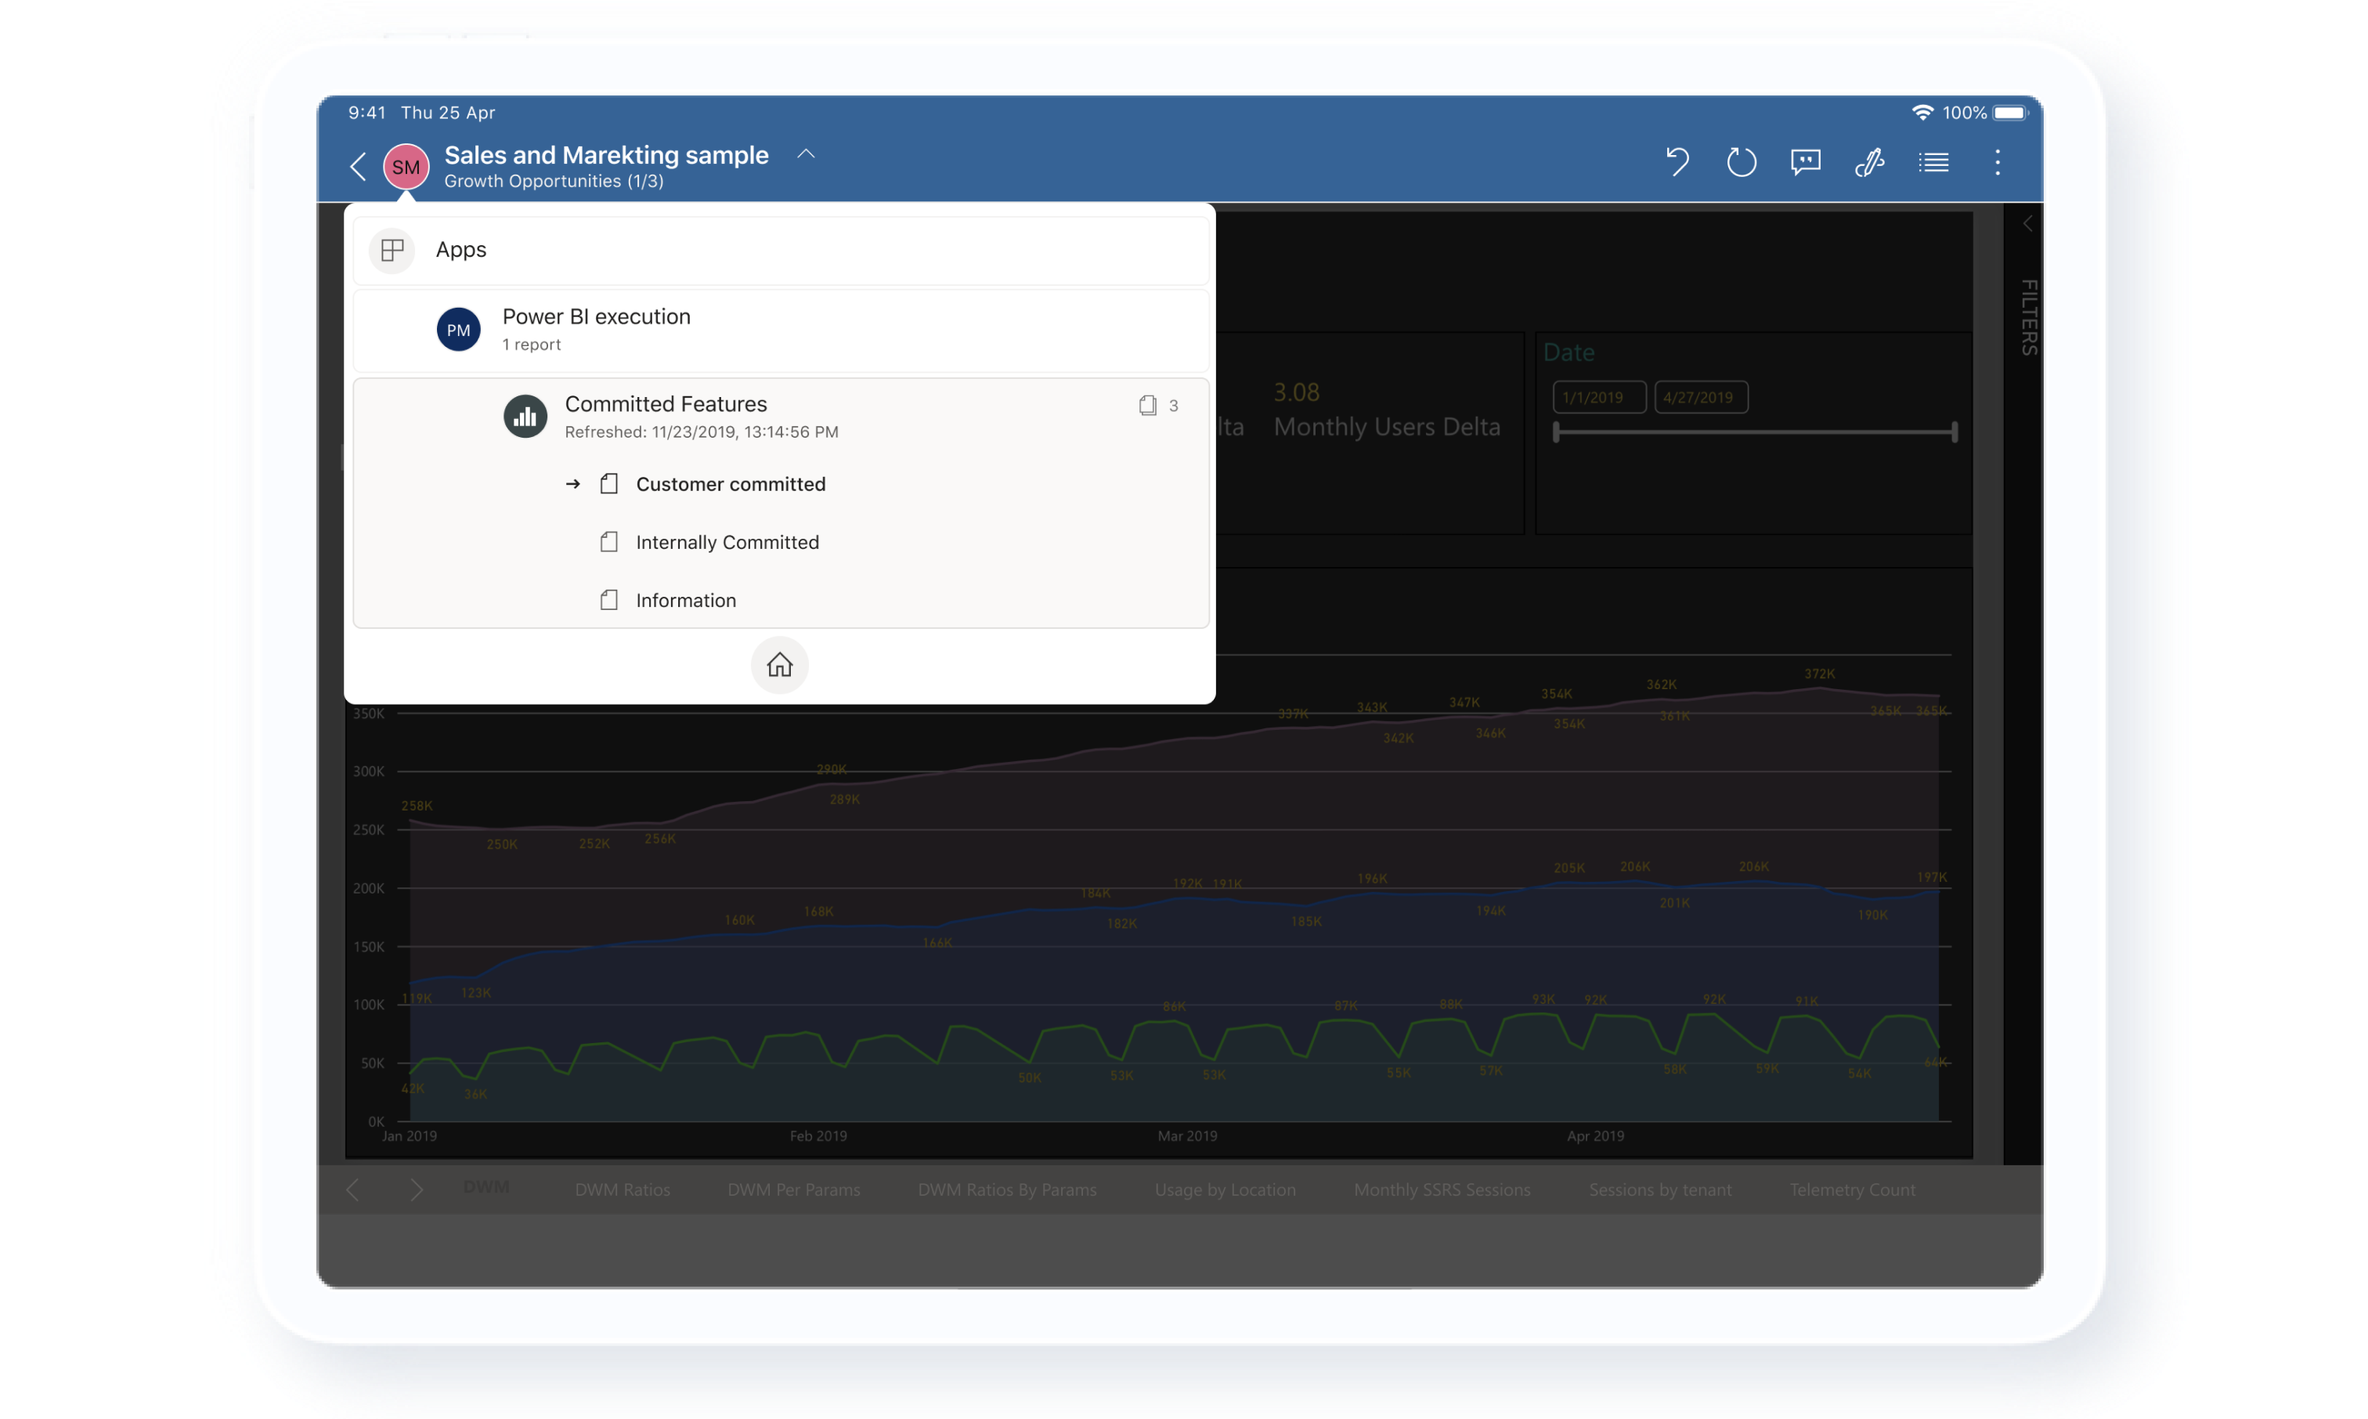Select the Information page
This screenshot has height=1419, width=2368.
(x=685, y=601)
